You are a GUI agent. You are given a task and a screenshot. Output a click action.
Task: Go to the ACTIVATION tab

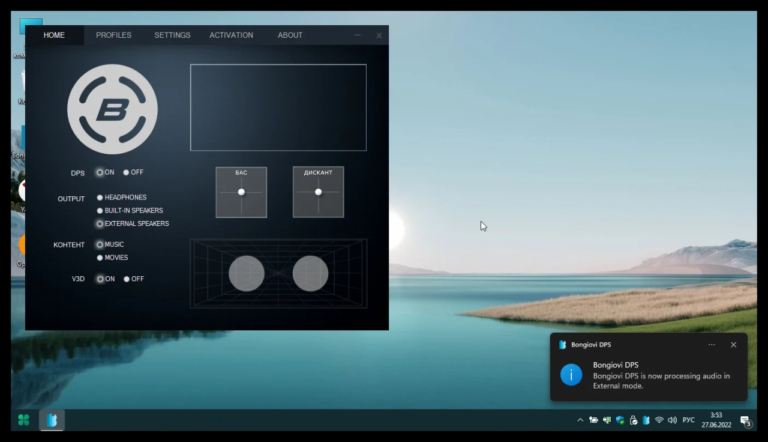[x=231, y=35]
